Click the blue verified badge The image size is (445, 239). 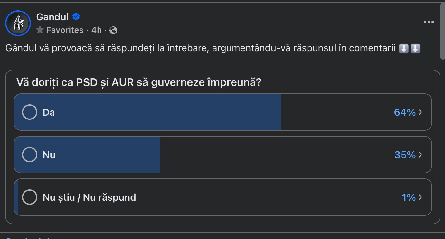(x=76, y=17)
